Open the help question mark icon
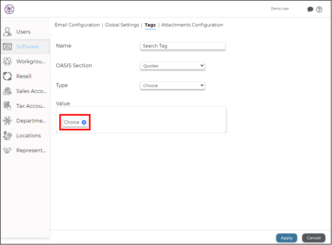This screenshot has width=332, height=245. click(x=319, y=10)
